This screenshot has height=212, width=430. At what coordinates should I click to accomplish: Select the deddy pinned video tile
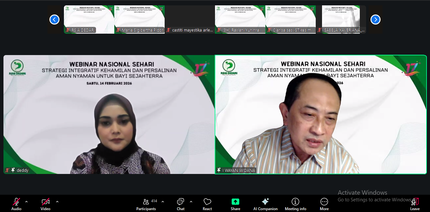pyautogui.click(x=109, y=114)
